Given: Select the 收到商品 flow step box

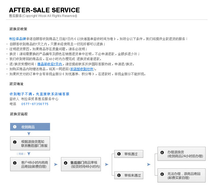Looking at the screenshot, I should click(30, 127).
